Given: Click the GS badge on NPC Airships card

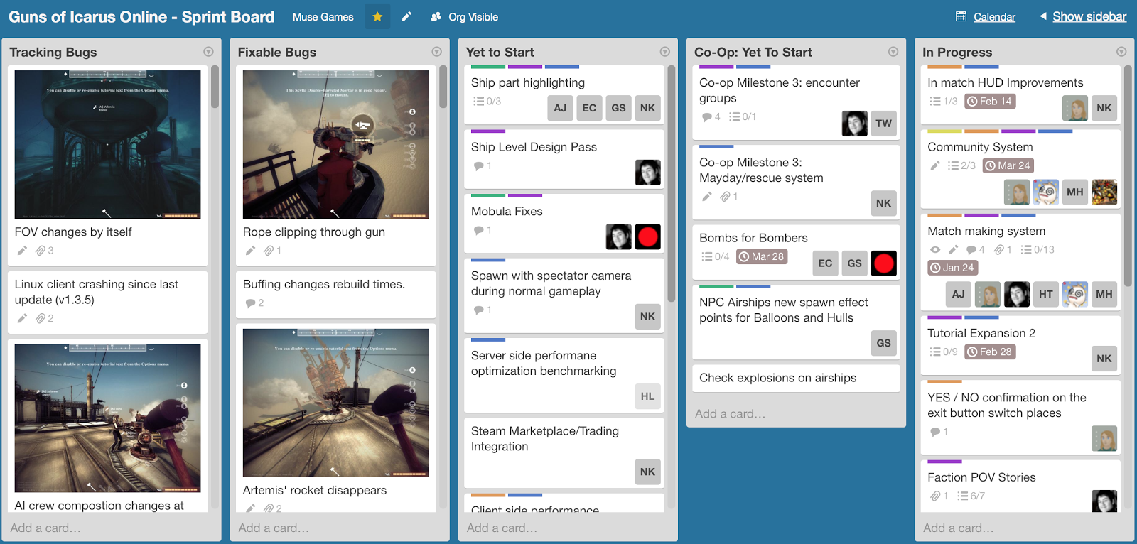Looking at the screenshot, I should tap(883, 343).
